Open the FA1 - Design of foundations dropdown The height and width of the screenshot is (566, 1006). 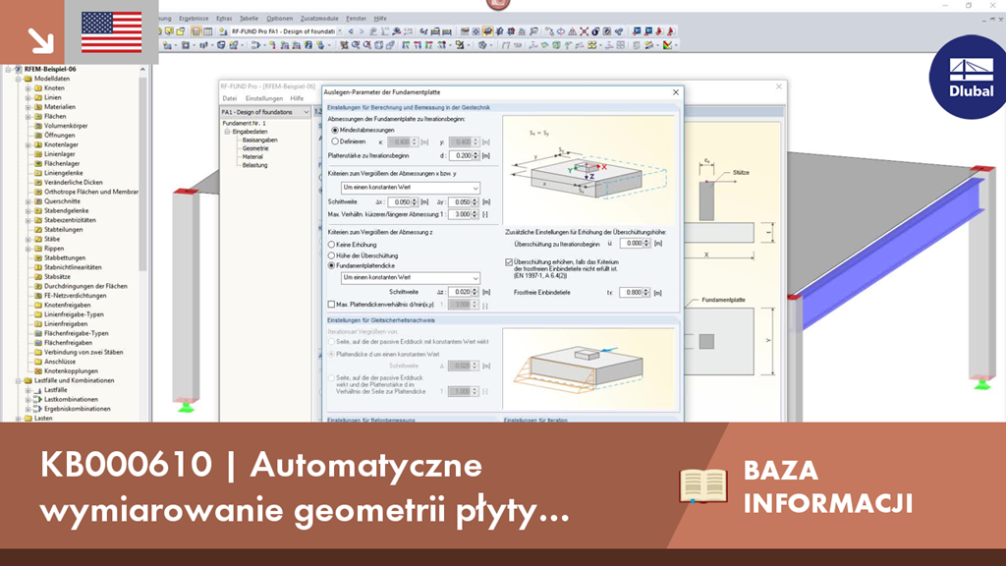[x=265, y=112]
